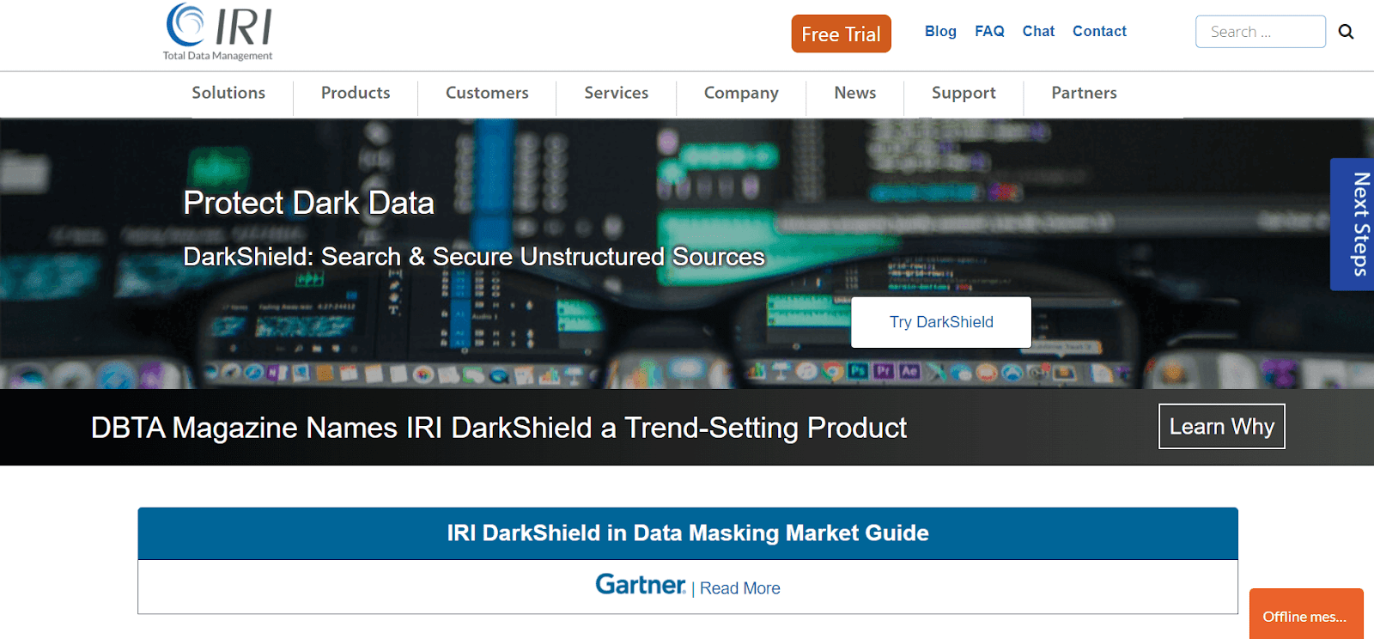Click the IRI Total Data Management logo

tap(219, 33)
